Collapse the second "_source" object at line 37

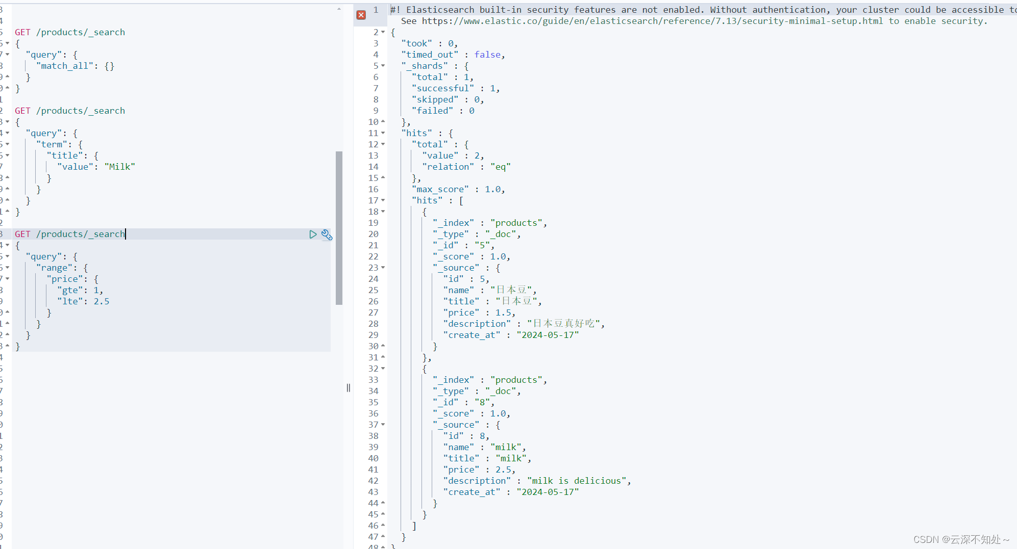(x=383, y=425)
